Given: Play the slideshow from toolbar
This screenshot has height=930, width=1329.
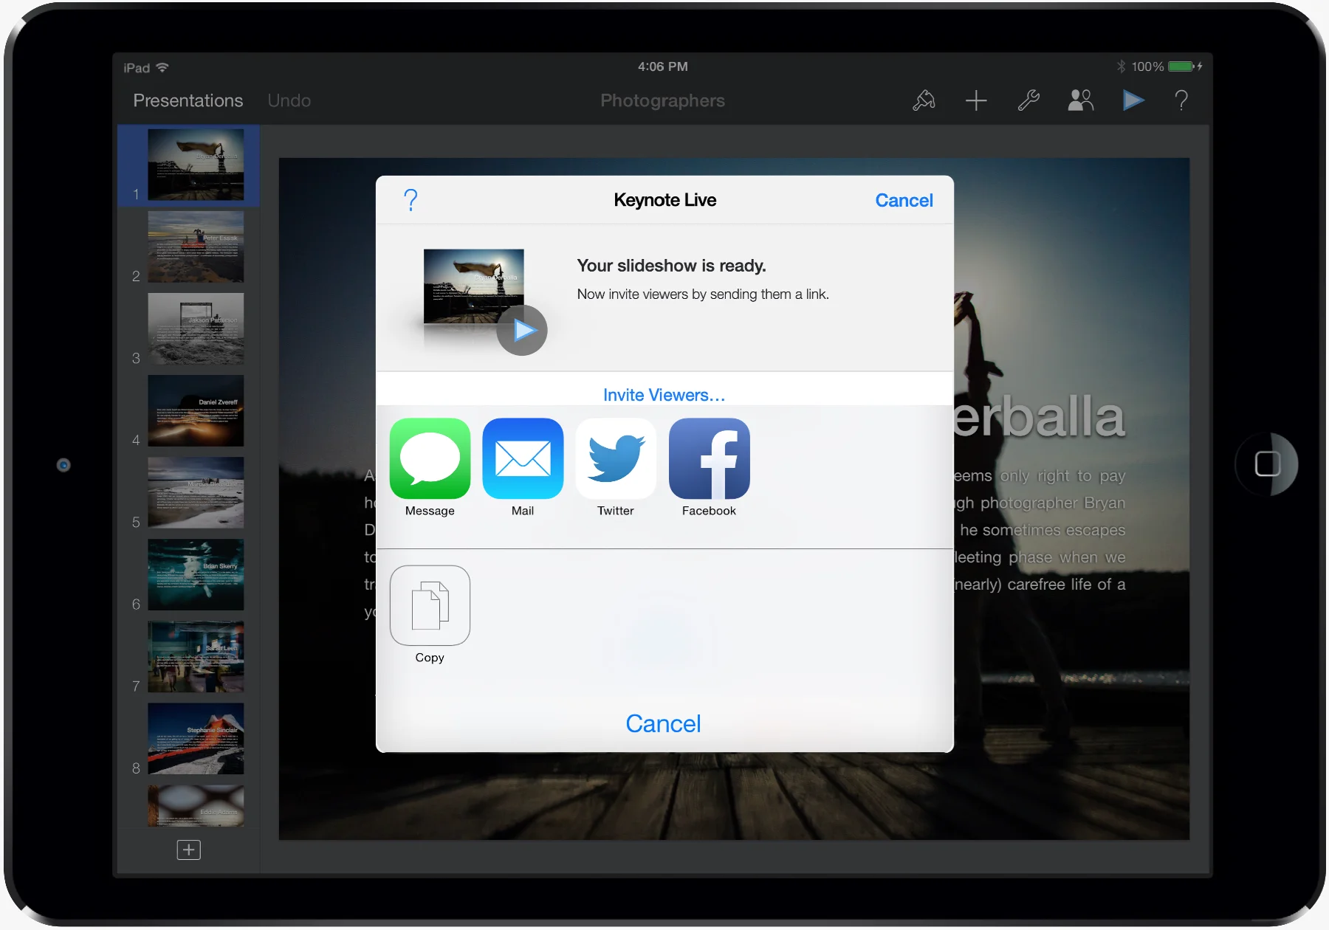Looking at the screenshot, I should click(1133, 100).
